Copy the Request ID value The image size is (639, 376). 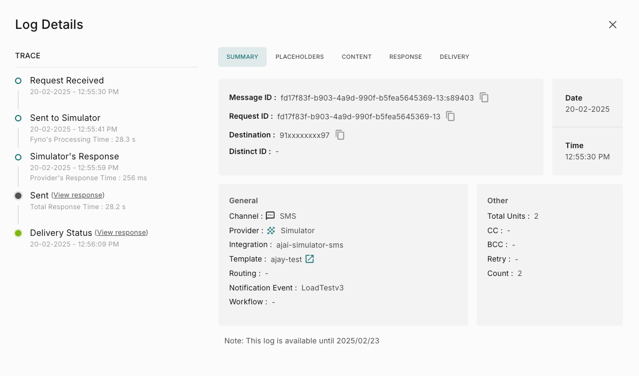450,116
